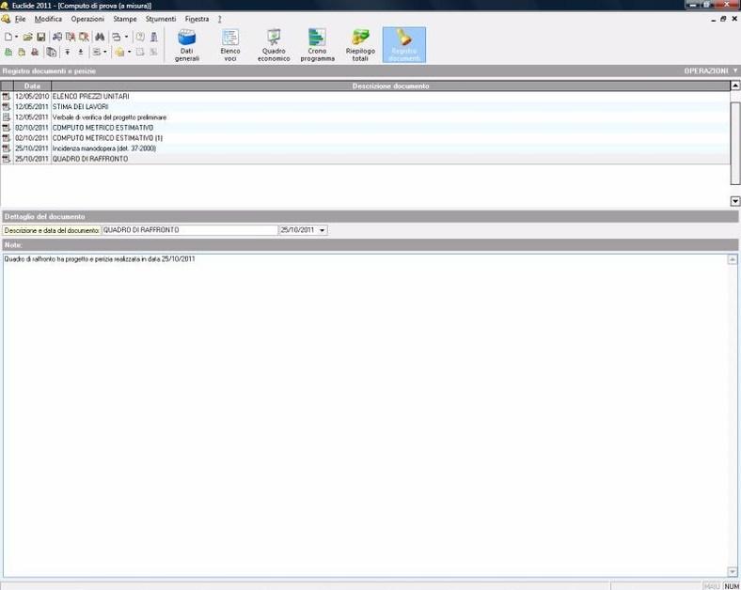Viewport: 741px width, 590px height.
Task: Click the document list scrollbar down arrow
Action: (x=734, y=201)
